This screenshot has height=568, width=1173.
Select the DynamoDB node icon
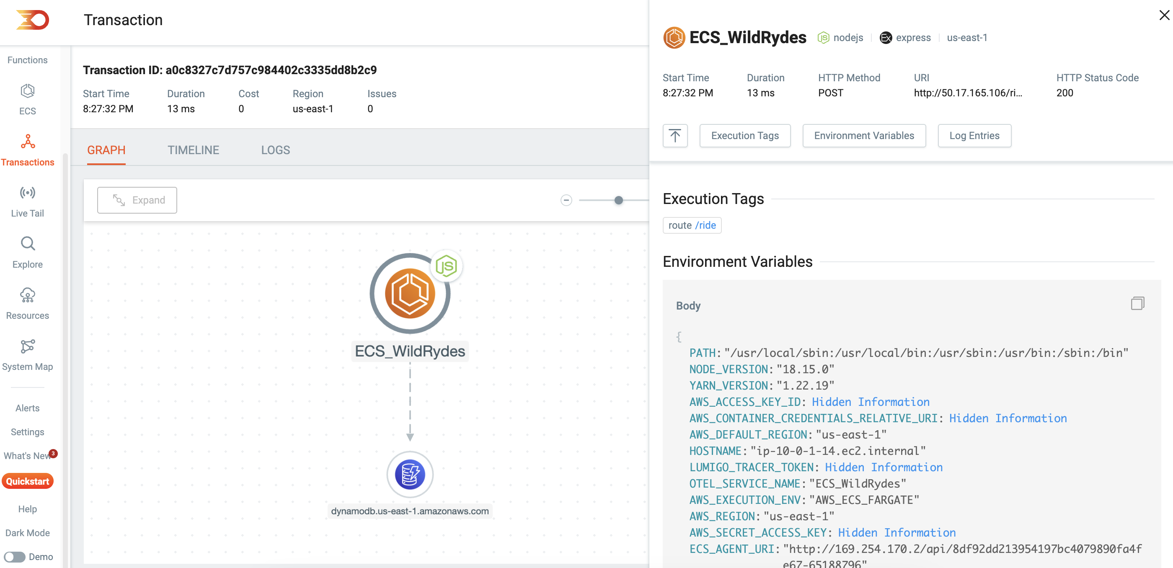(410, 474)
